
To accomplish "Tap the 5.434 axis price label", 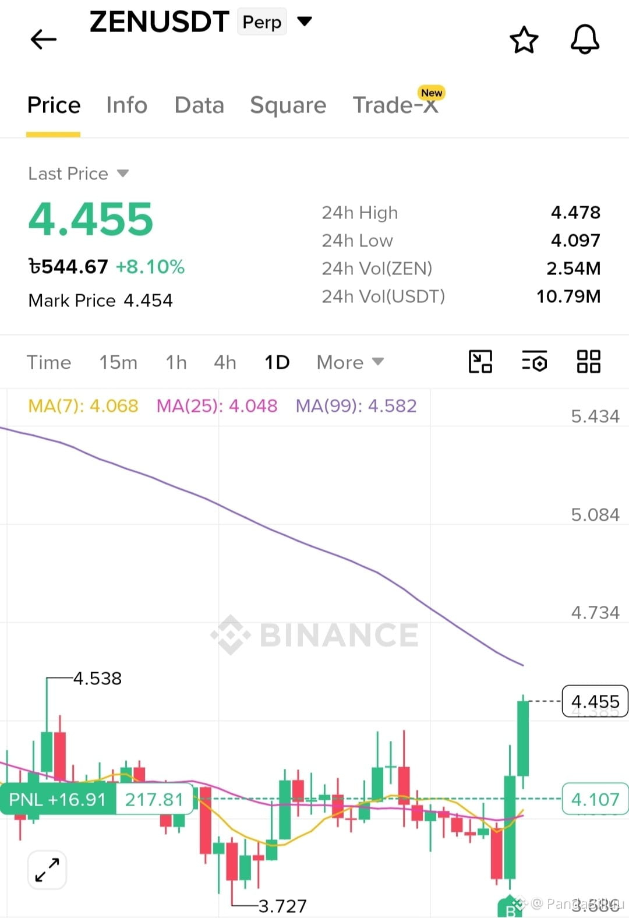I will pos(595,416).
